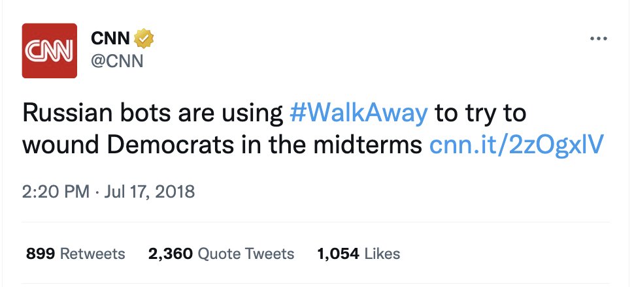View the 2,360 Quote Tweets list
This screenshot has height=287, width=634.
(x=221, y=254)
